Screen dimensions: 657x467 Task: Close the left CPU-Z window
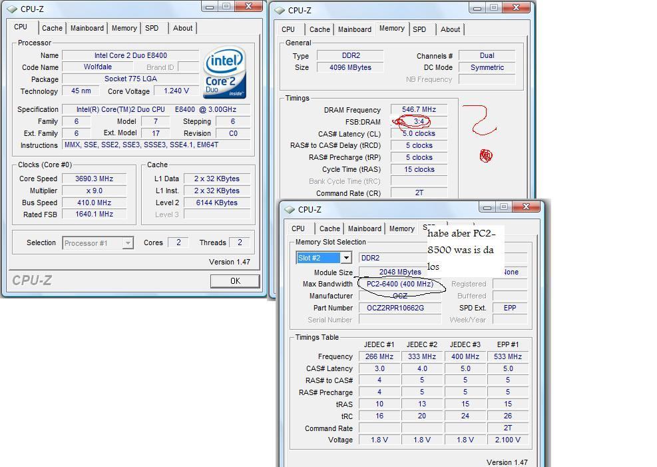coord(248,6)
